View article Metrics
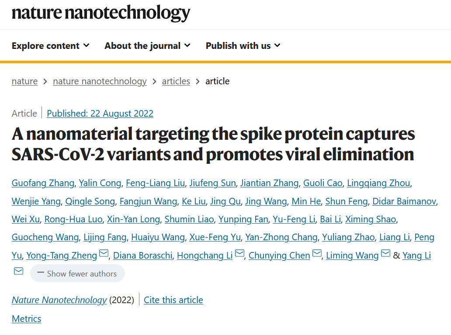Screen dimensions: 451x335 [26, 319]
